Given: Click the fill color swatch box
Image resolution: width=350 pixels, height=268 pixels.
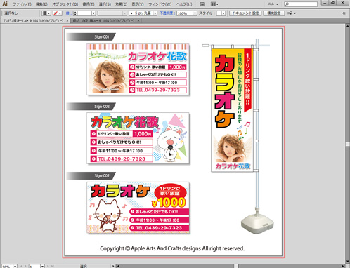Looking at the screenshot, I should 44,13.
